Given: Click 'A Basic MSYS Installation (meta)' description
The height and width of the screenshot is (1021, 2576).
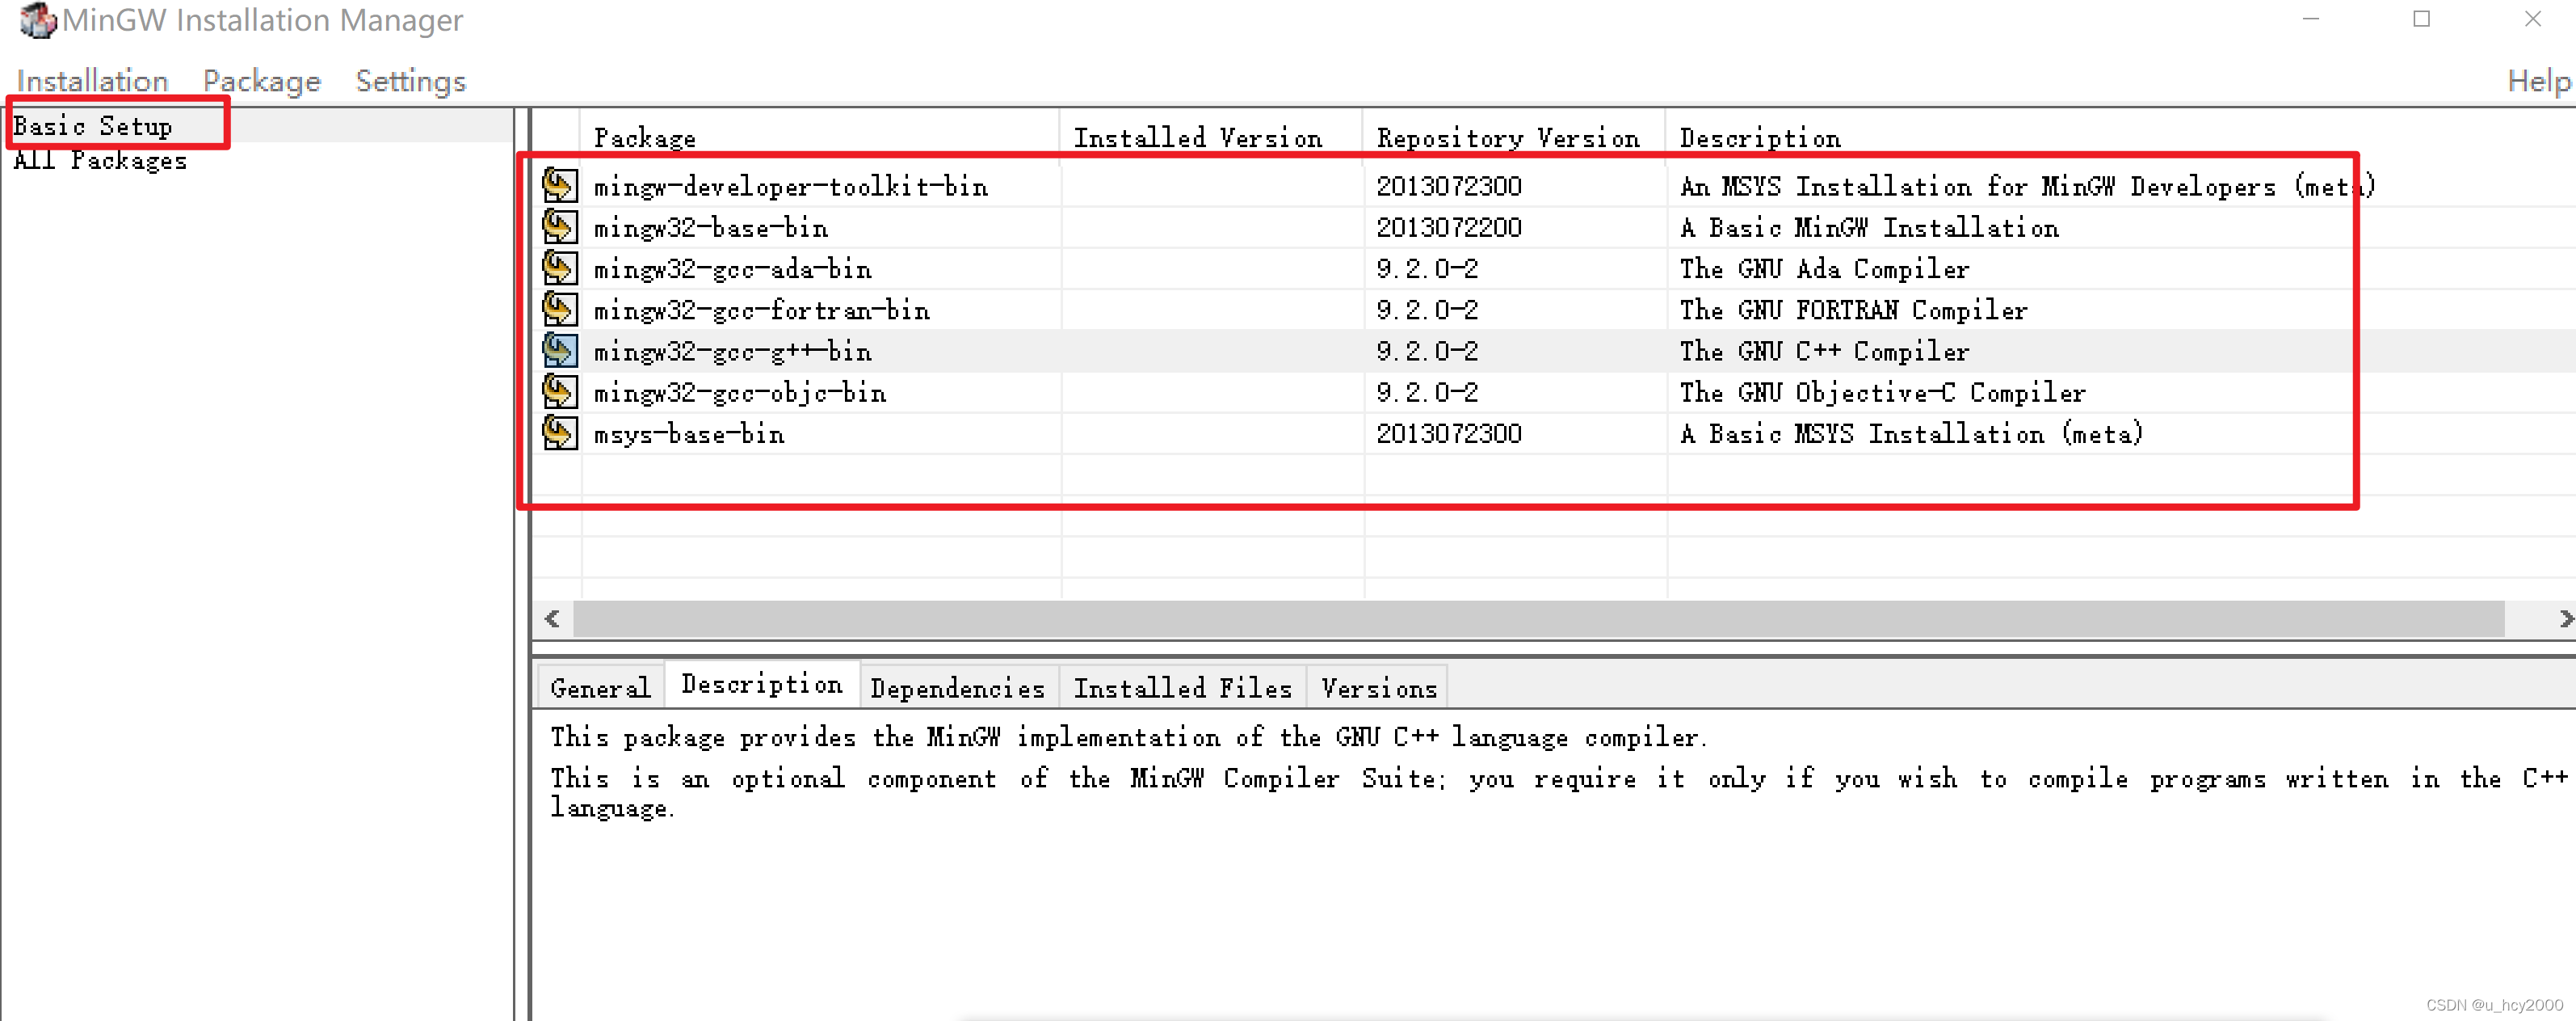Looking at the screenshot, I should point(1911,433).
